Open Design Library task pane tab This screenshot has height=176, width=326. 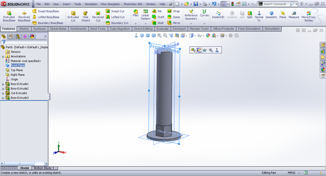(323, 51)
